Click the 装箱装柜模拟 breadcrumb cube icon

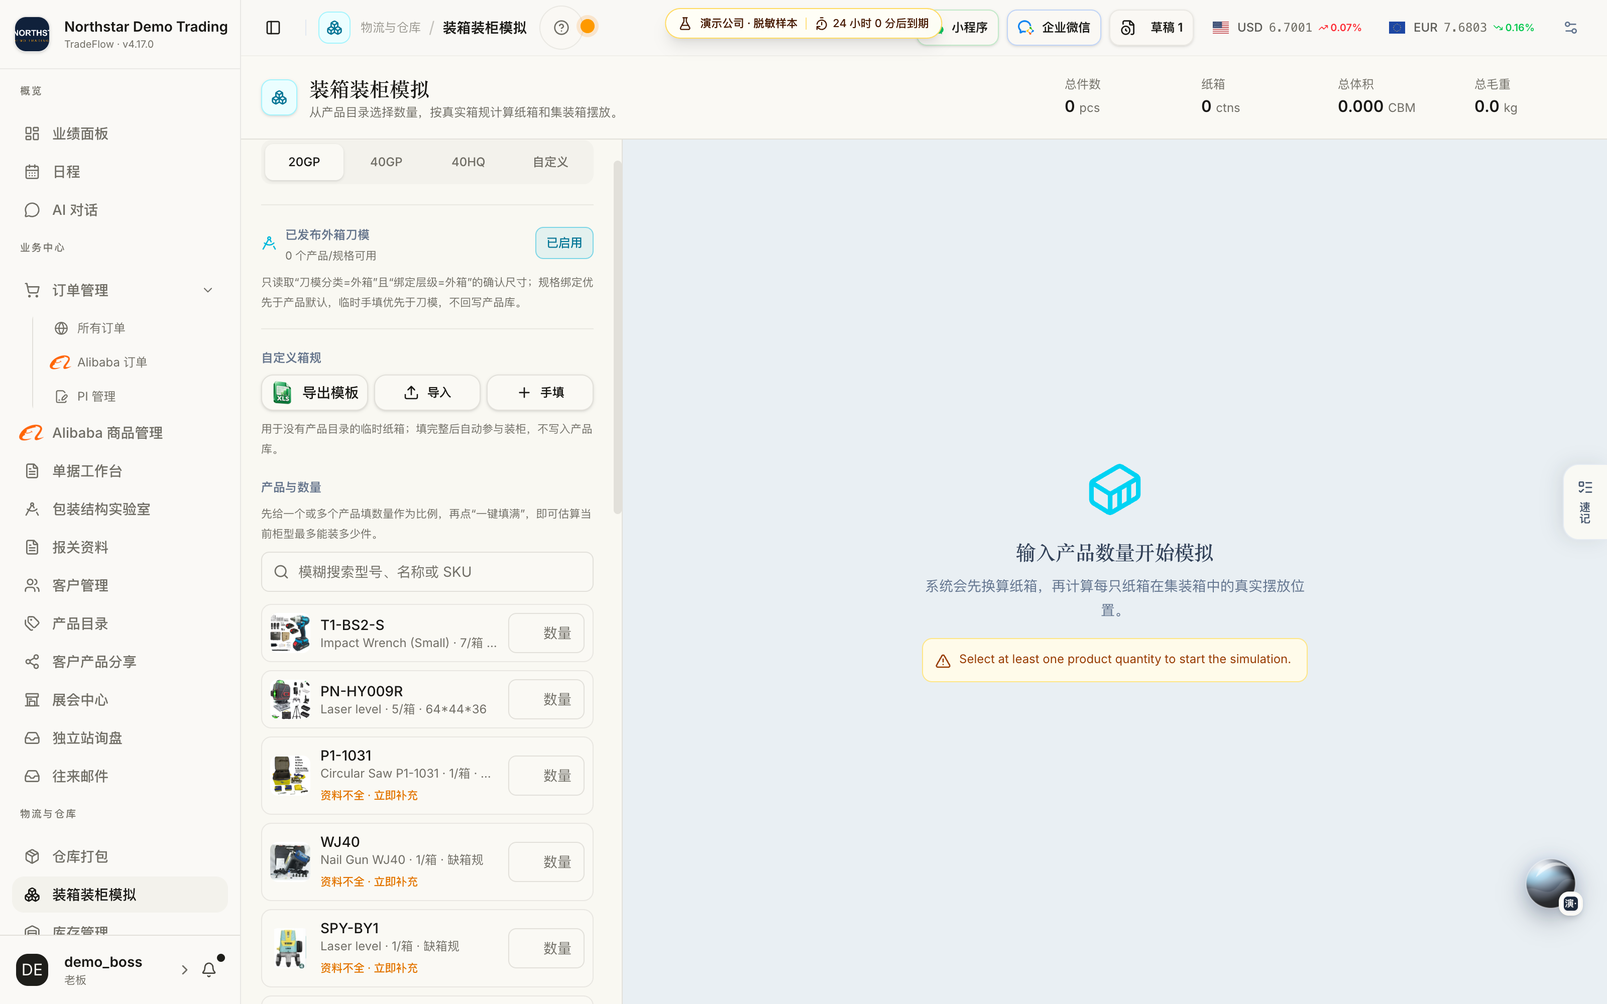pyautogui.click(x=334, y=27)
